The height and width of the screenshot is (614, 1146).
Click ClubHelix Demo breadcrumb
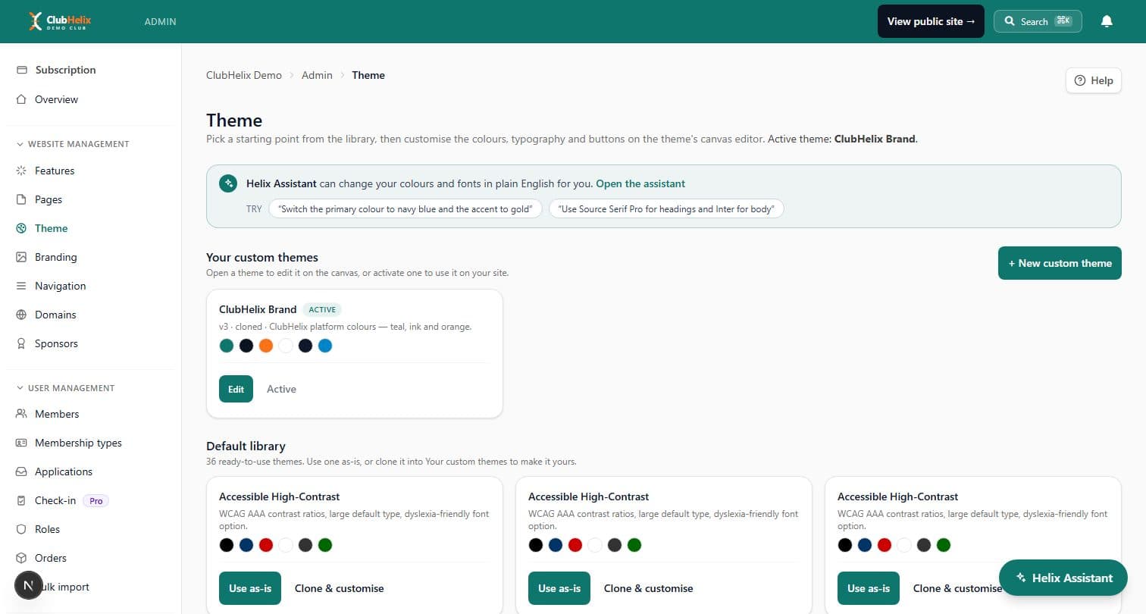coord(244,75)
